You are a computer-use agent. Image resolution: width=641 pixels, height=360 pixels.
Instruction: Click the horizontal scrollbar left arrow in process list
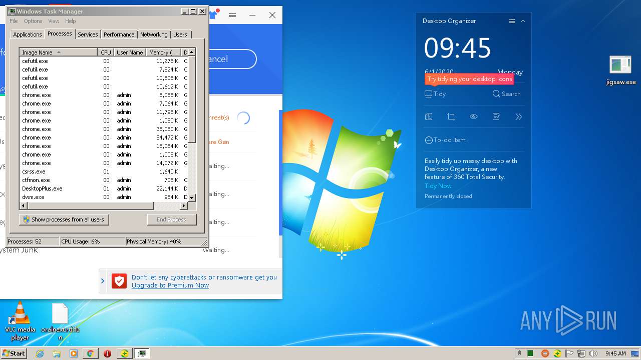click(24, 205)
